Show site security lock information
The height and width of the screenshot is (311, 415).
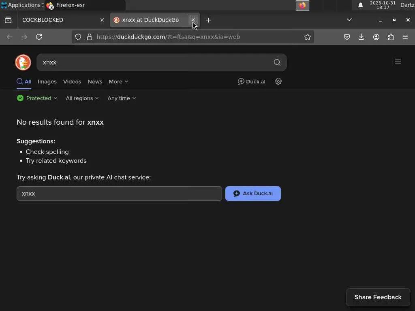click(x=90, y=37)
